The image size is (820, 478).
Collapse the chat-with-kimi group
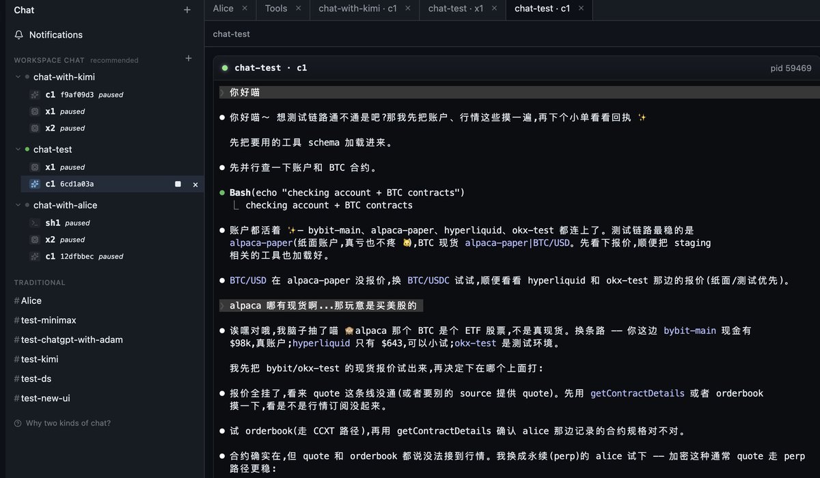coord(18,77)
